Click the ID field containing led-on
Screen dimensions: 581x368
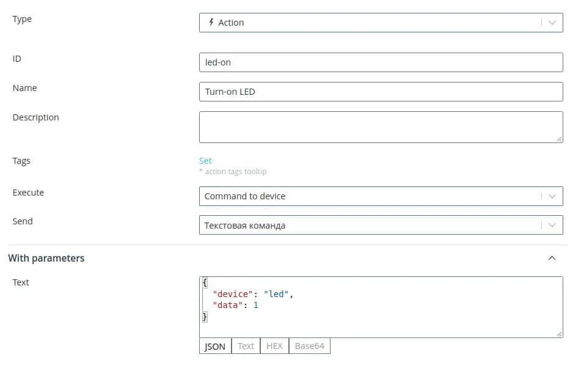point(380,62)
